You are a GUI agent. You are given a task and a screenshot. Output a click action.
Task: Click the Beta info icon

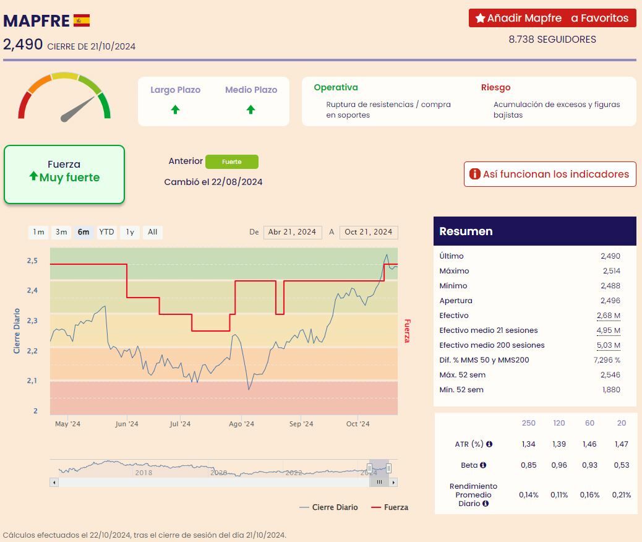[482, 465]
